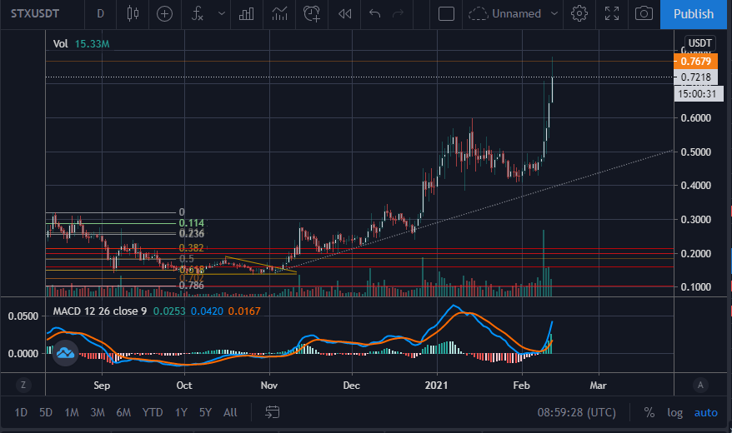Click the orange 0.7679 price label
Image resolution: width=732 pixels, height=433 pixels.
[695, 61]
